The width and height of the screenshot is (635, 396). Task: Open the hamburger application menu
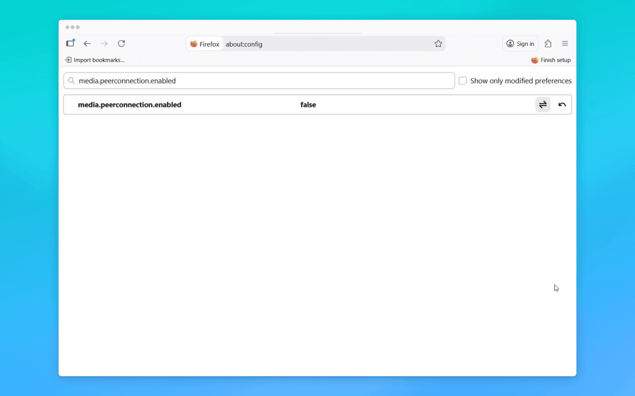click(565, 44)
